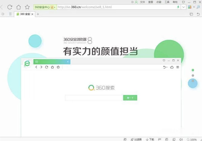
Task: Click the 360 browser e logo in preview
Action: point(27,64)
